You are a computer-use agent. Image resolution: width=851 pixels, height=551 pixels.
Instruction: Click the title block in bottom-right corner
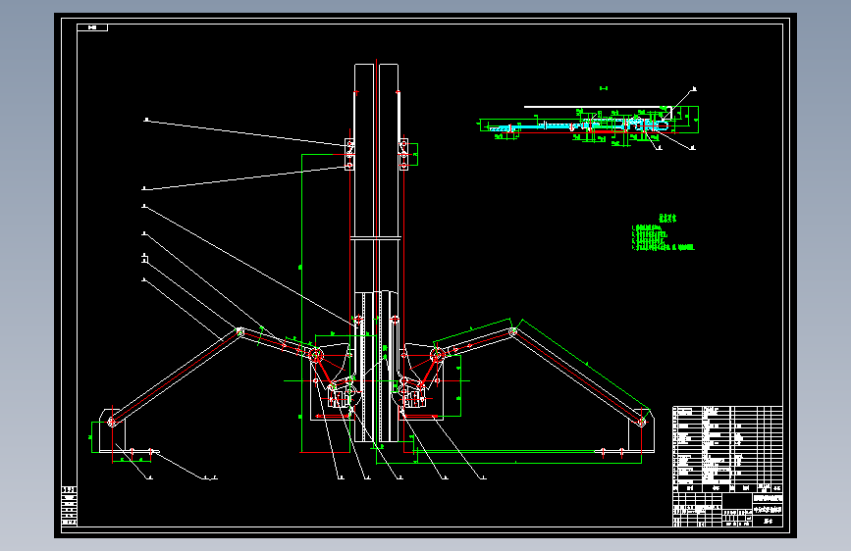[727, 509]
